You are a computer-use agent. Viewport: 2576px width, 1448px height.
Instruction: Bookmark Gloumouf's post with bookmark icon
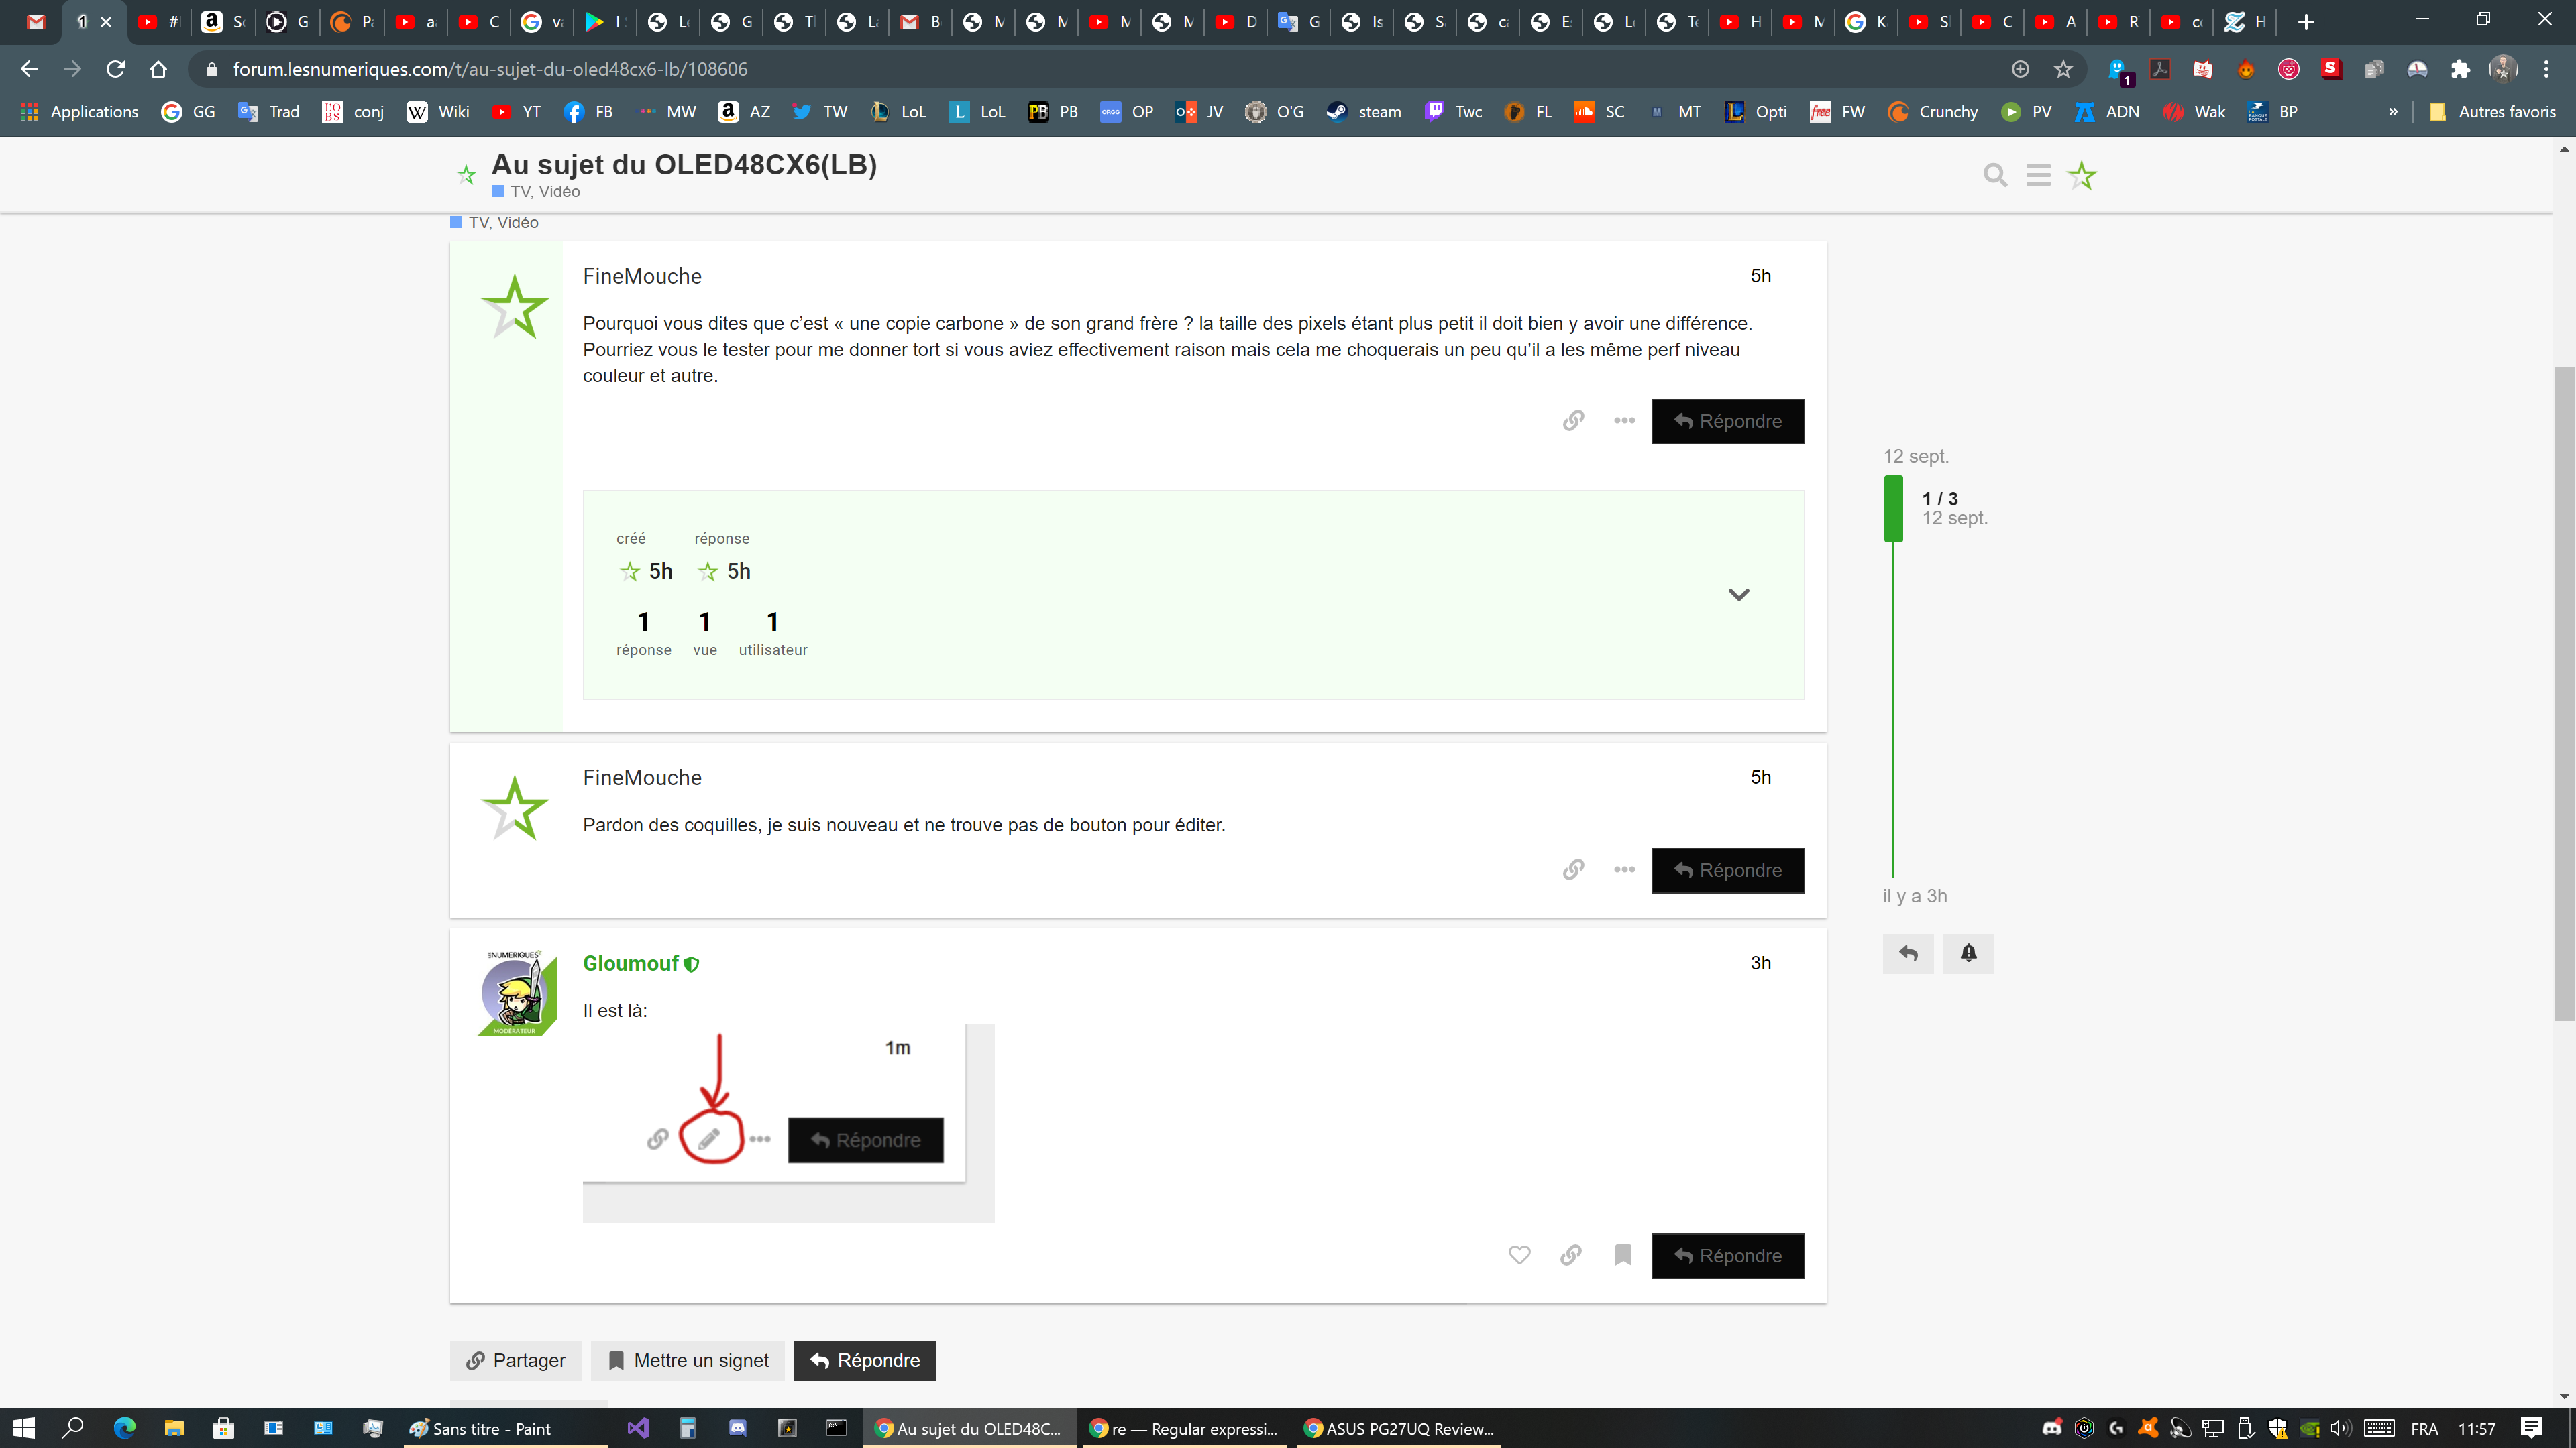(1622, 1255)
